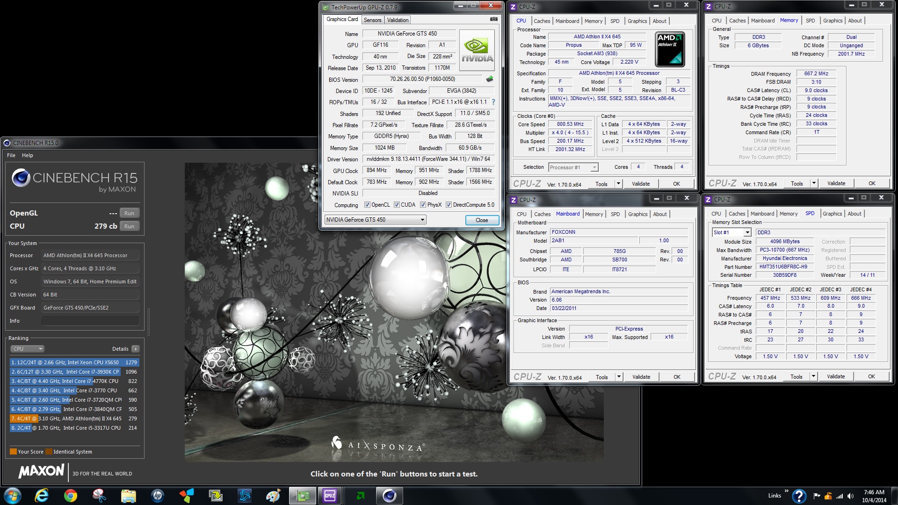This screenshot has width=898, height=505.
Task: Click the yellow arrow transfer taskbar icon
Action: point(215,496)
